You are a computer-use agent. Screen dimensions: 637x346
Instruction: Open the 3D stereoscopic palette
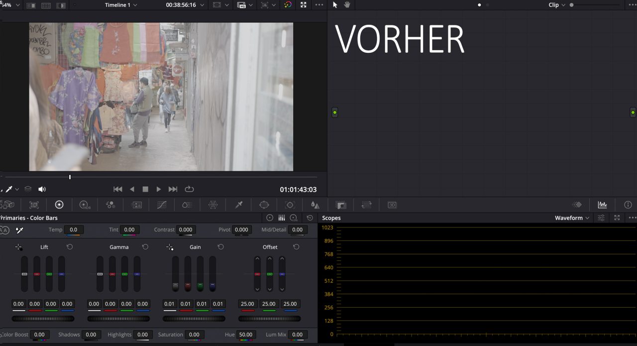click(392, 205)
